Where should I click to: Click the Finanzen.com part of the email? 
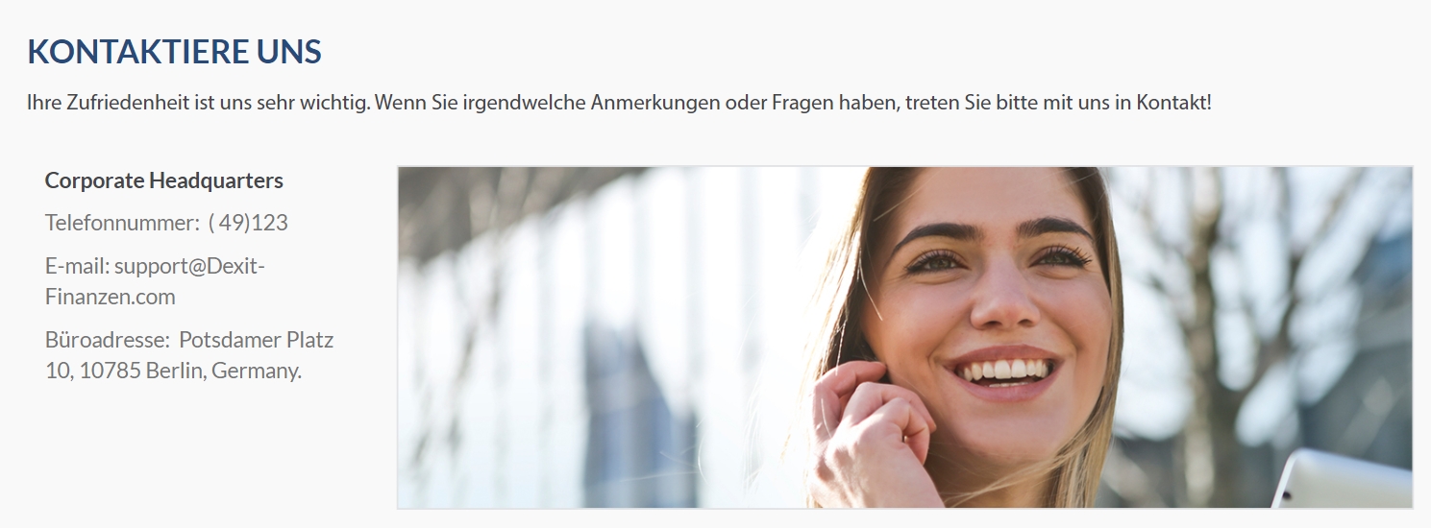coord(111,297)
